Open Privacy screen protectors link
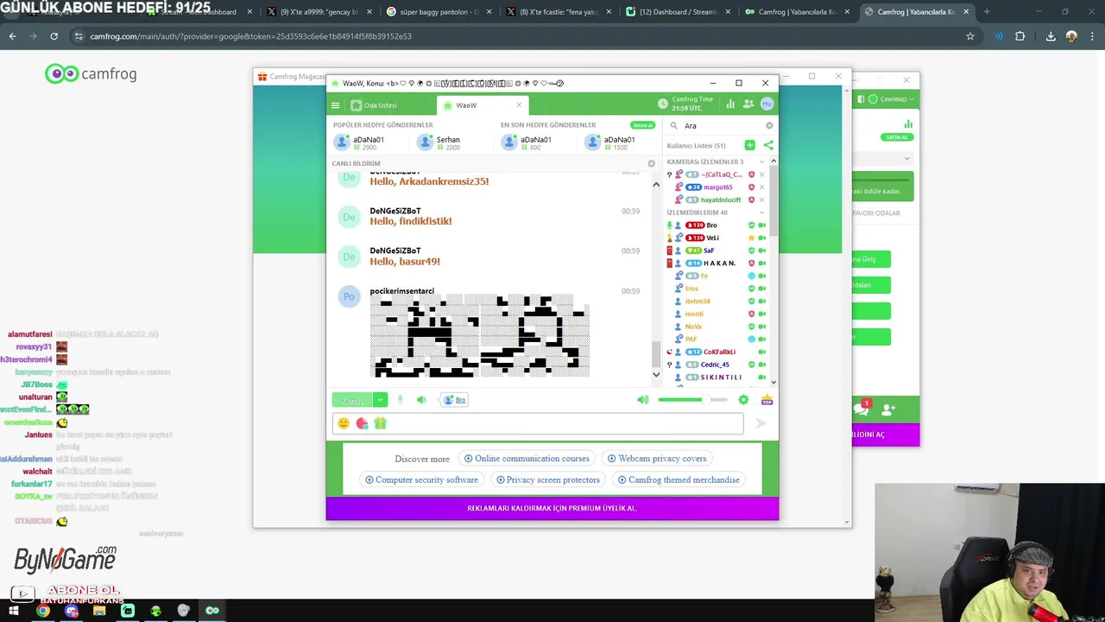The image size is (1105, 622). (547, 479)
